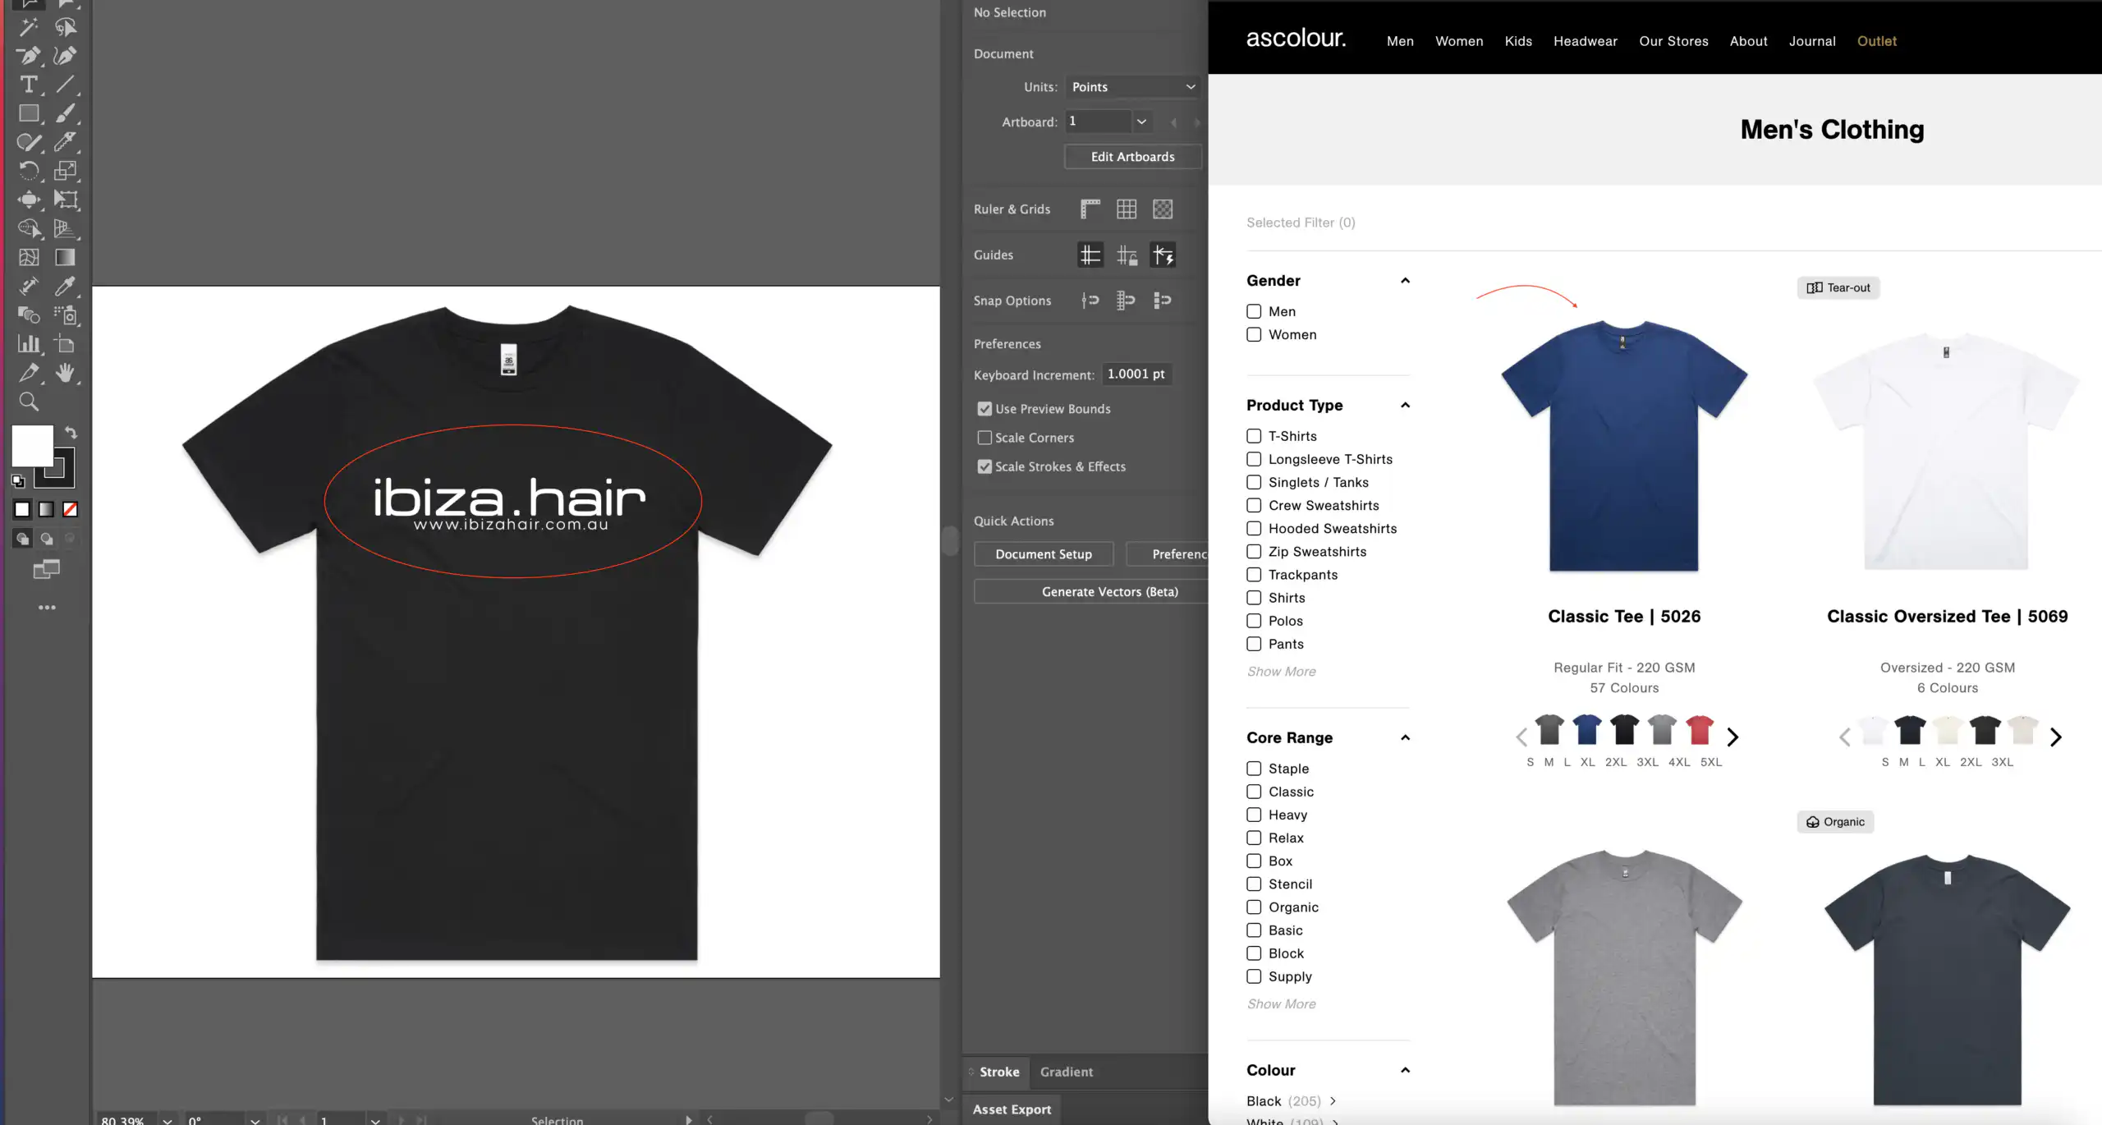Select the Paintbrush tool

pyautogui.click(x=65, y=113)
